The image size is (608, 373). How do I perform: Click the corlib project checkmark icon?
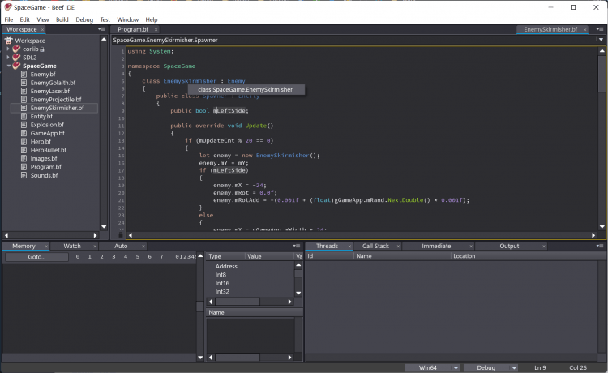point(16,49)
